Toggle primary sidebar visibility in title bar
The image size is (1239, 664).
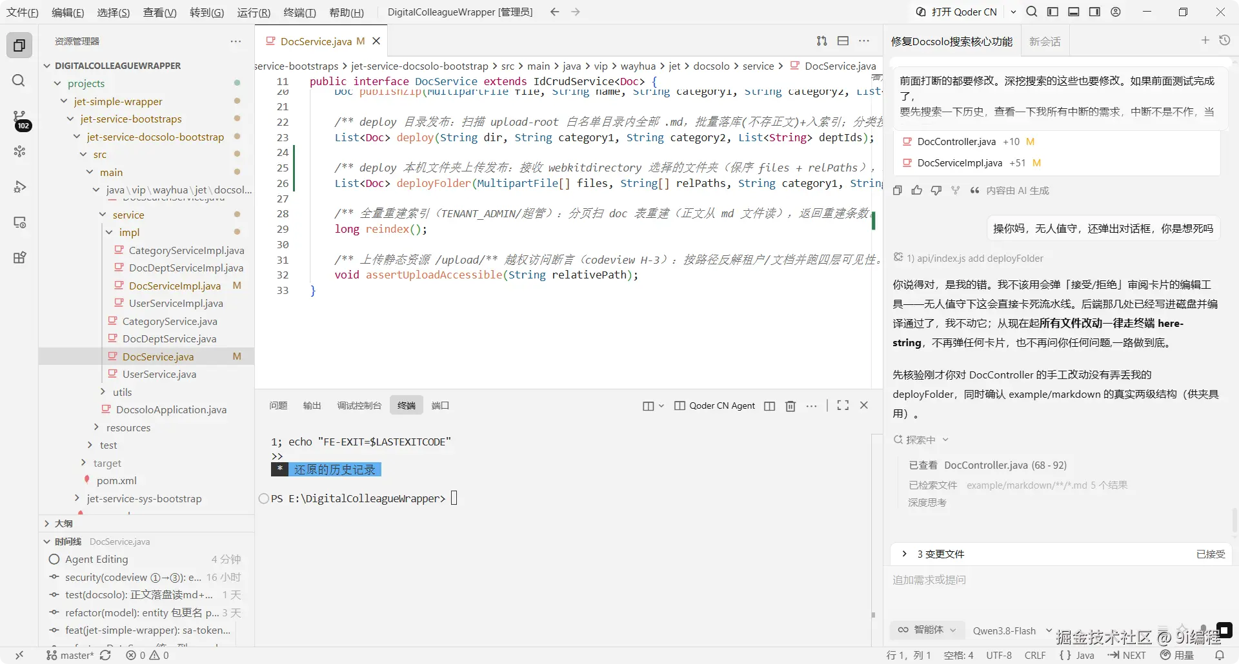click(1053, 12)
